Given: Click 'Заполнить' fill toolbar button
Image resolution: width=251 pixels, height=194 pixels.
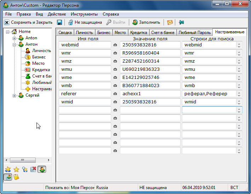Looking at the screenshot, I should click(x=146, y=22).
